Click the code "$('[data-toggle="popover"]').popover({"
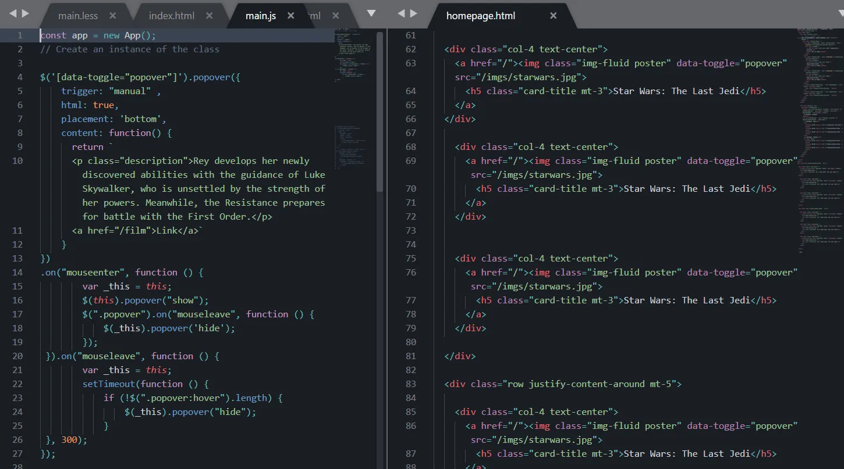Viewport: 844px width, 469px height. 140,77
